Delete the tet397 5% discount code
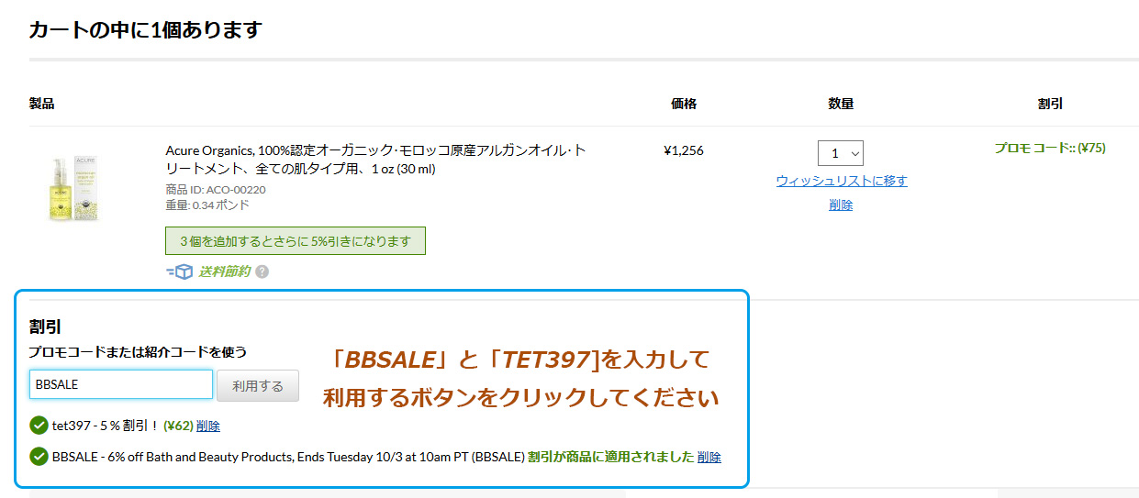Screen dimensions: 1139x498 [208, 426]
